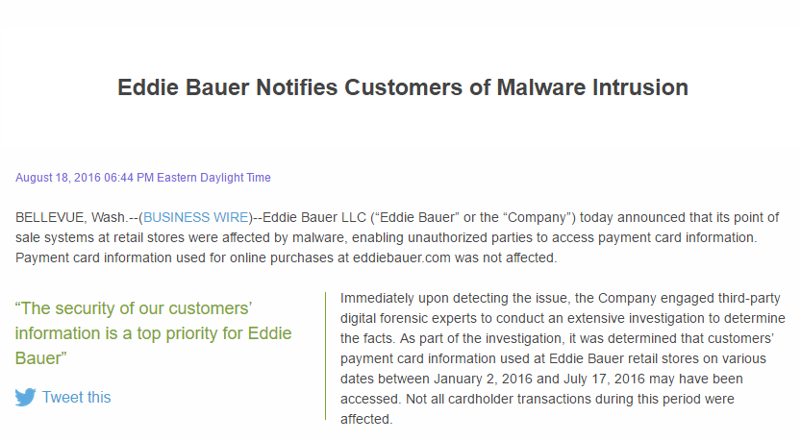This screenshot has width=801, height=441.
Task: Click the 'BELLEVUE, Wash.' dateline text
Action: (70, 217)
